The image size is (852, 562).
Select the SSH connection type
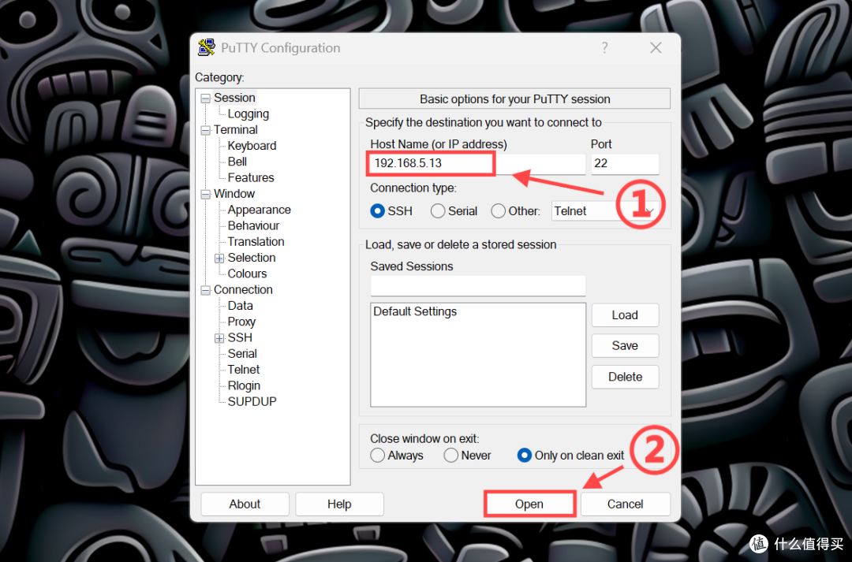377,210
